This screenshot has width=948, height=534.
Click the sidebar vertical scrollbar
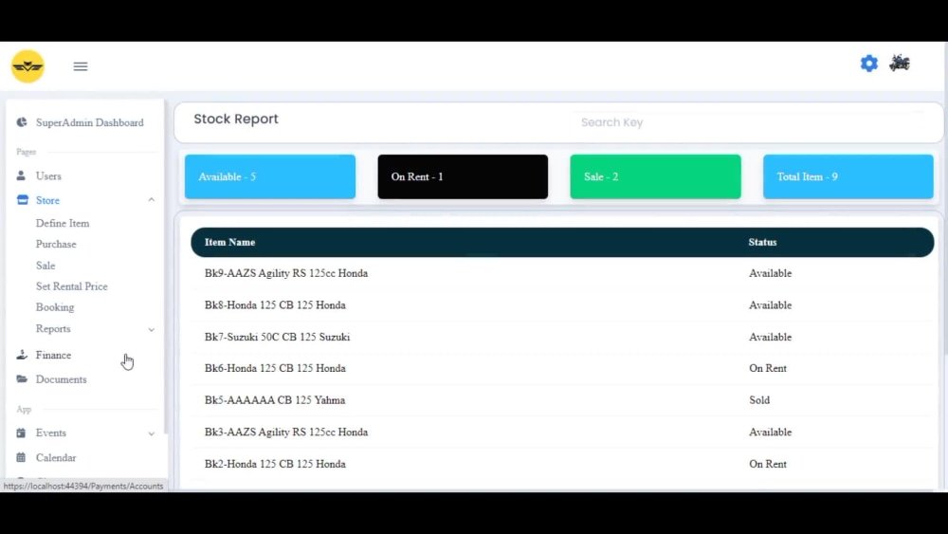166,267
